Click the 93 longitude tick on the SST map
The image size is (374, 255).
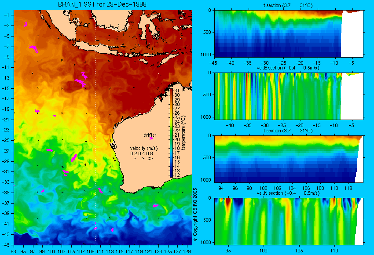point(13,251)
